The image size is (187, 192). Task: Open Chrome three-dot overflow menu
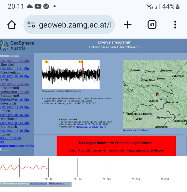175,25
